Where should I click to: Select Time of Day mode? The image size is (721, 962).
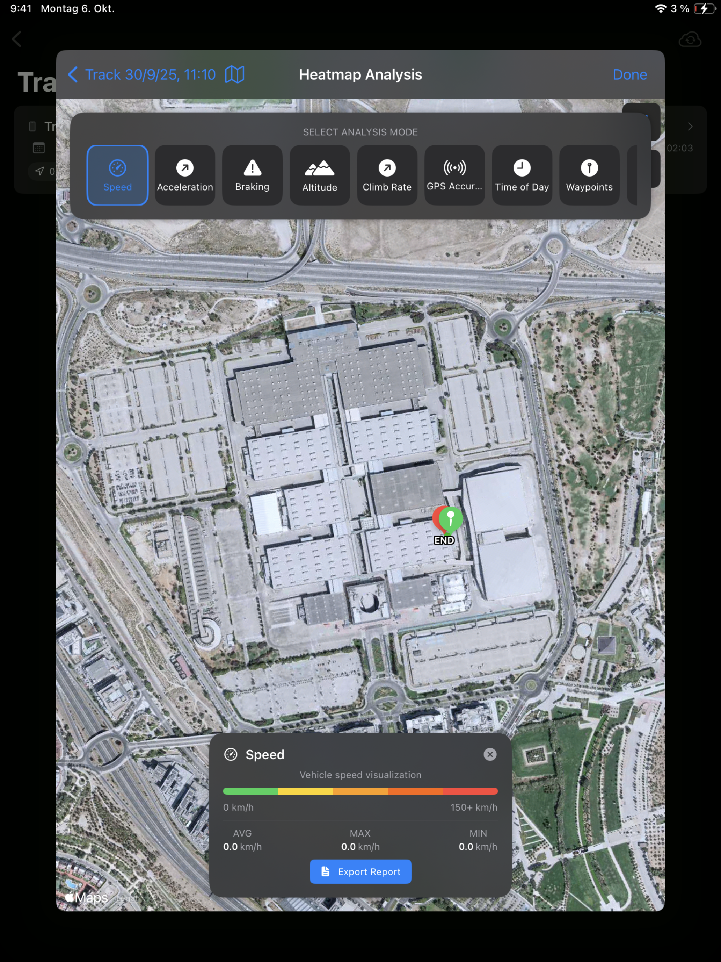point(522,175)
